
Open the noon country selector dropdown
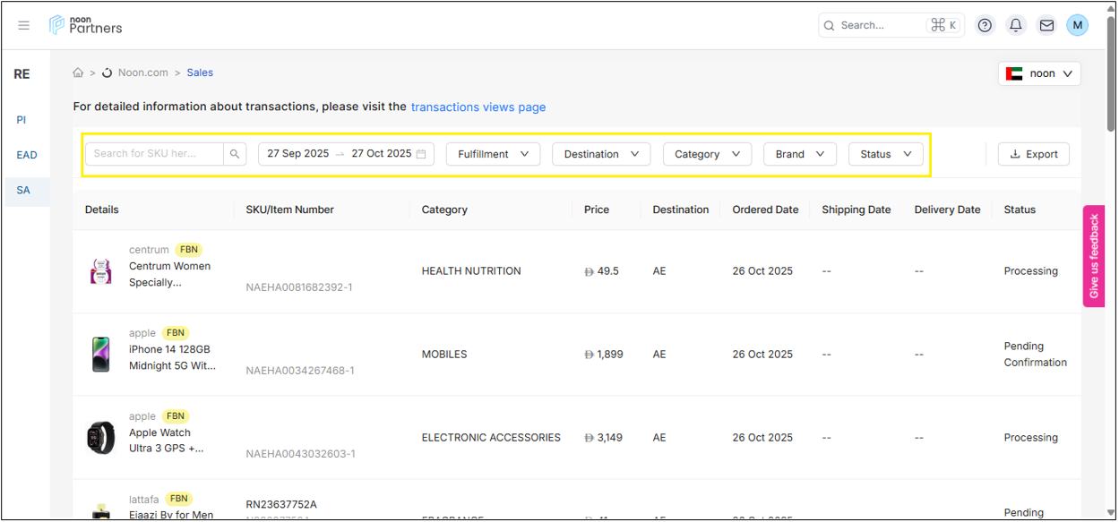pos(1039,73)
